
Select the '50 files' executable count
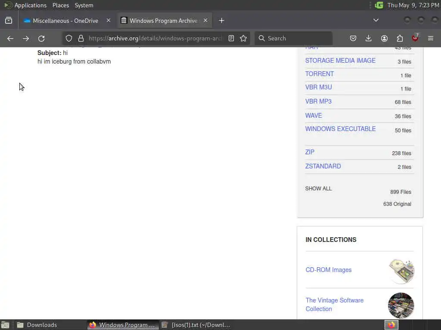coord(403,131)
